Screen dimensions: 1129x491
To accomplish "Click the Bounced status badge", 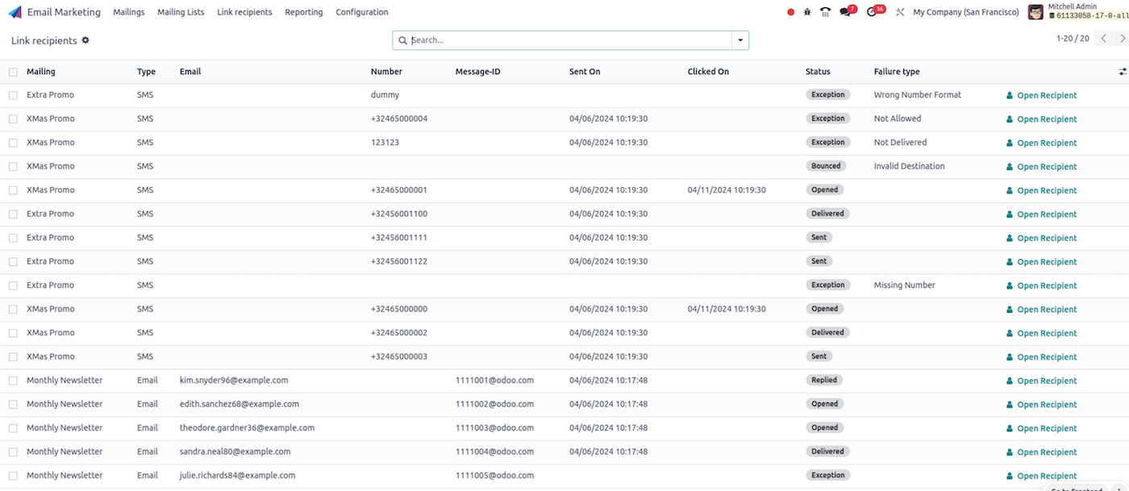I will click(x=826, y=166).
